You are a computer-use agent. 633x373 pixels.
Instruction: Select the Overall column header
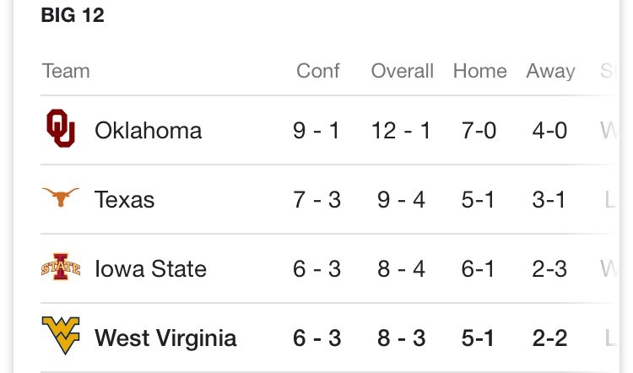click(x=402, y=71)
